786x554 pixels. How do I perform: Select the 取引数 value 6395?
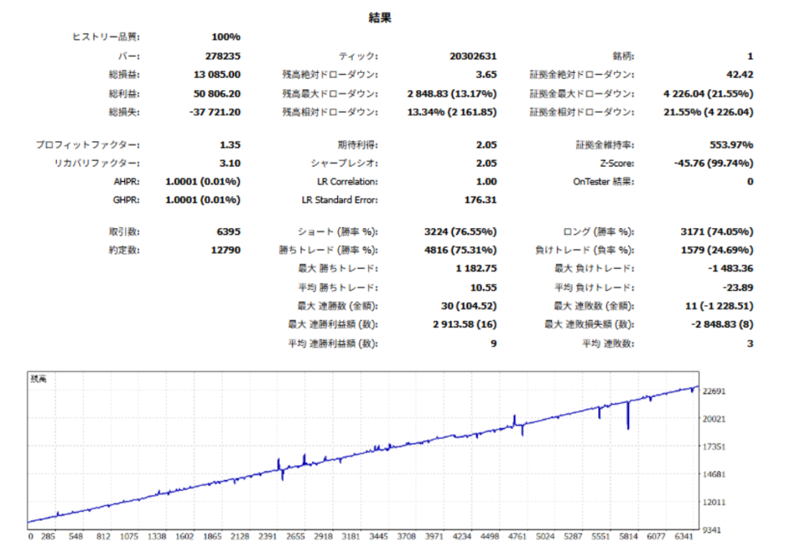tap(227, 232)
